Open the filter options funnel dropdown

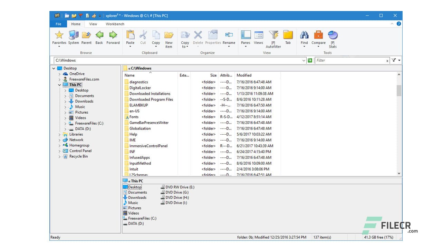[x=395, y=60]
